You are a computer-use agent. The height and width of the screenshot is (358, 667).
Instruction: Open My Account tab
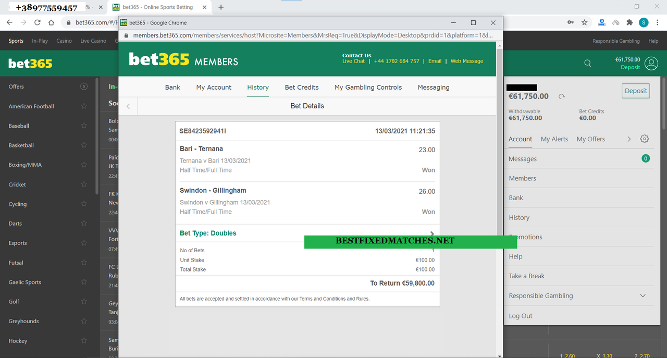214,88
